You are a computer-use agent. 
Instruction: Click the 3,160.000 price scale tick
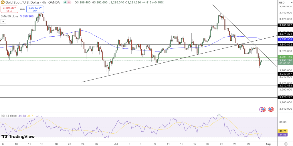(286, 102)
